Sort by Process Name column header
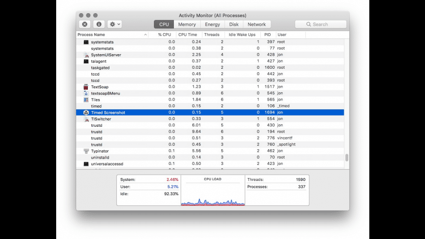Screen dimensions: 425x239 pos(112,35)
